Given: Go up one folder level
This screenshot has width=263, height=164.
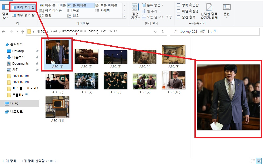Looking at the screenshot, I should 23,32.
